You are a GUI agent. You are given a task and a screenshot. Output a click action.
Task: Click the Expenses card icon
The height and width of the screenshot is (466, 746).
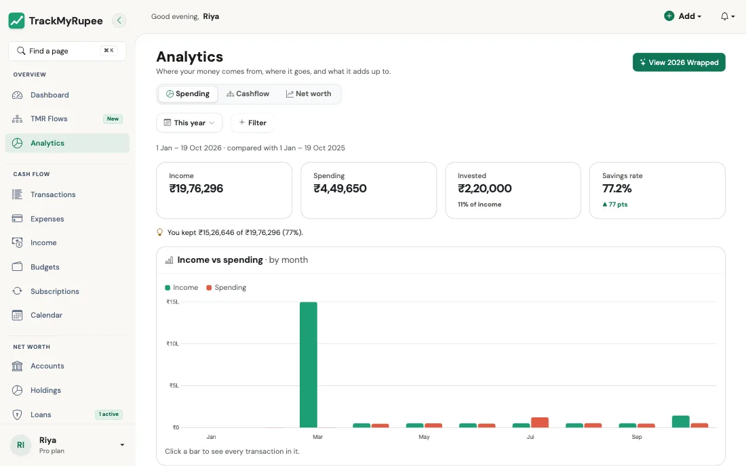pyautogui.click(x=17, y=219)
